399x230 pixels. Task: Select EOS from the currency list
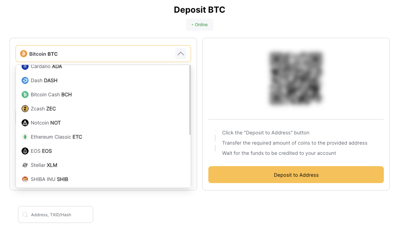tap(41, 151)
